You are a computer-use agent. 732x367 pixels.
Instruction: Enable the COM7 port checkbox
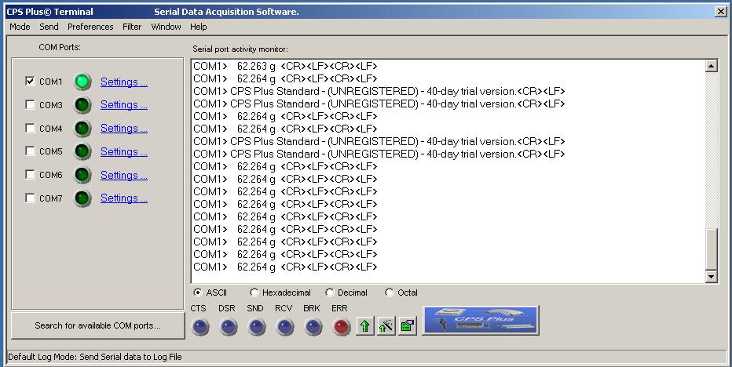coord(31,198)
